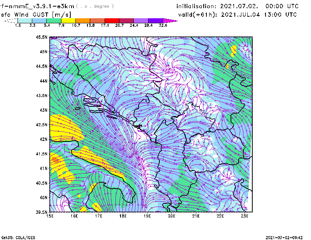Click the legend value 7.9
Viewport: 311px width, 240px height.
pos(61,25)
